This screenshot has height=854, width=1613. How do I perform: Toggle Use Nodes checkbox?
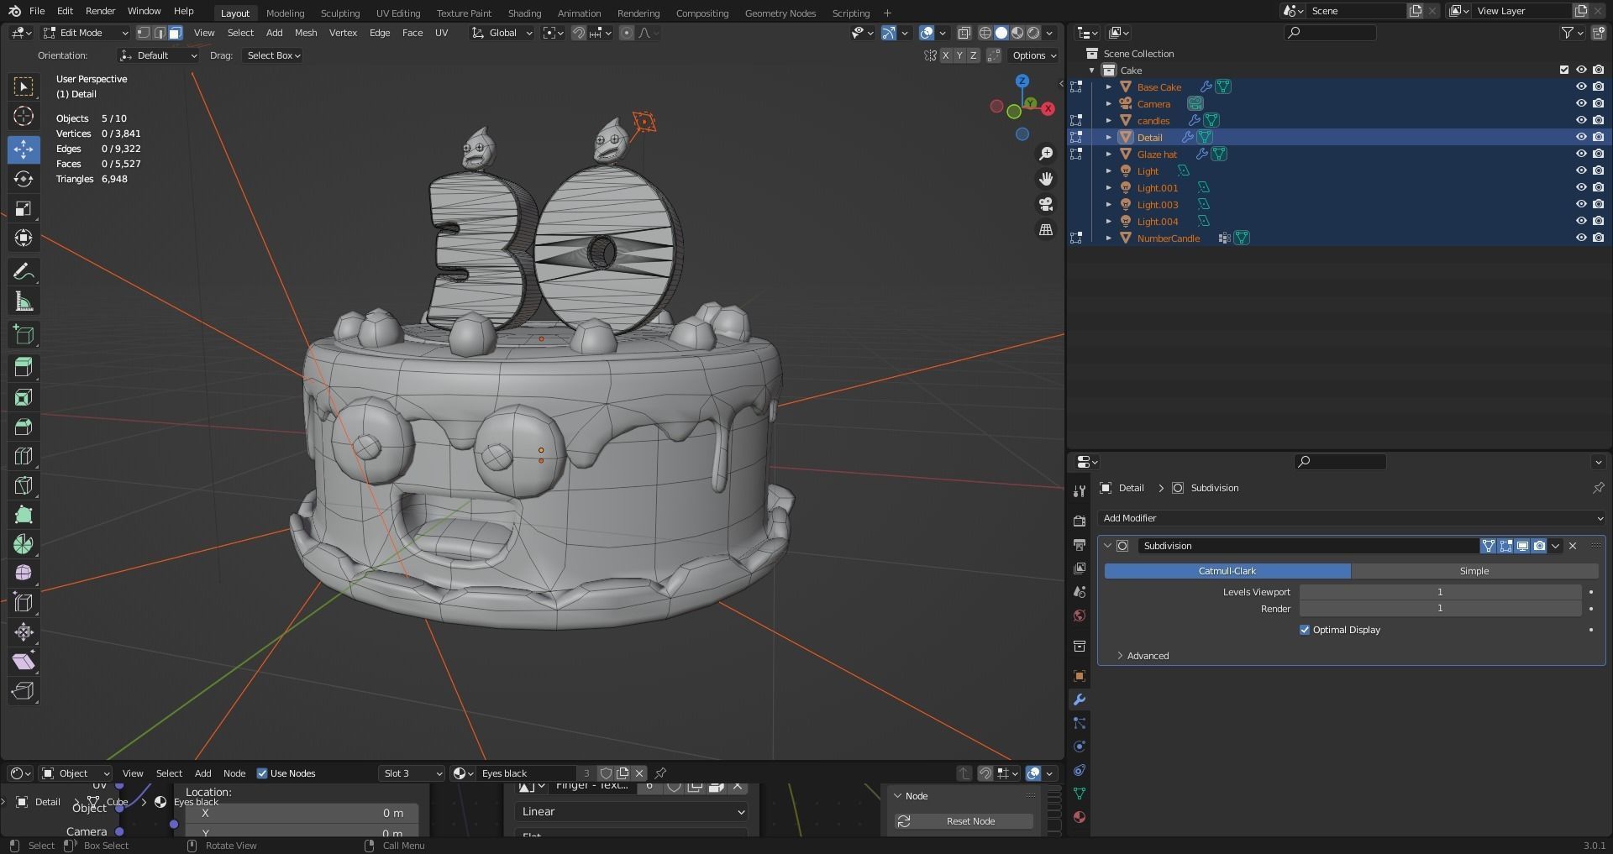[x=262, y=773]
